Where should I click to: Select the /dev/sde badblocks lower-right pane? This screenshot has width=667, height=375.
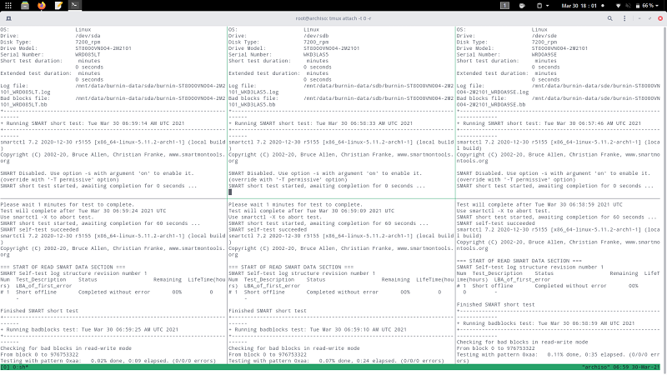coord(560,283)
